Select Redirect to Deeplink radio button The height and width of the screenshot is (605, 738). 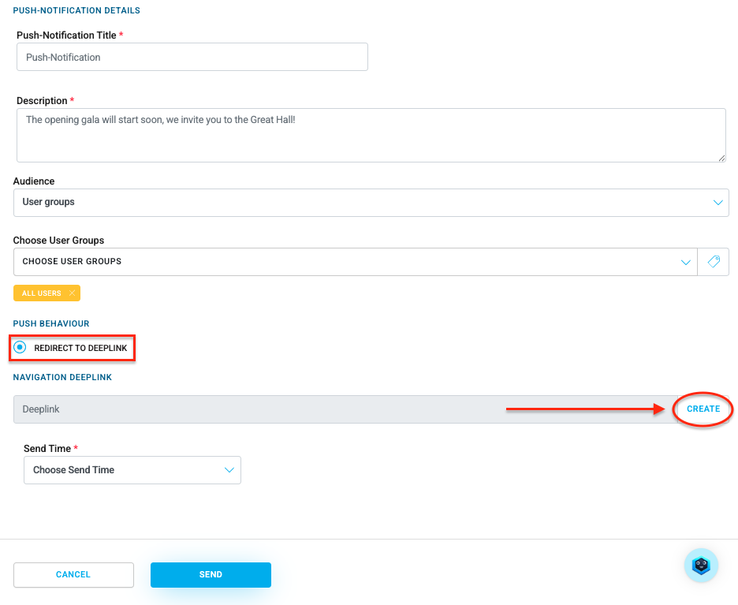[x=20, y=348]
